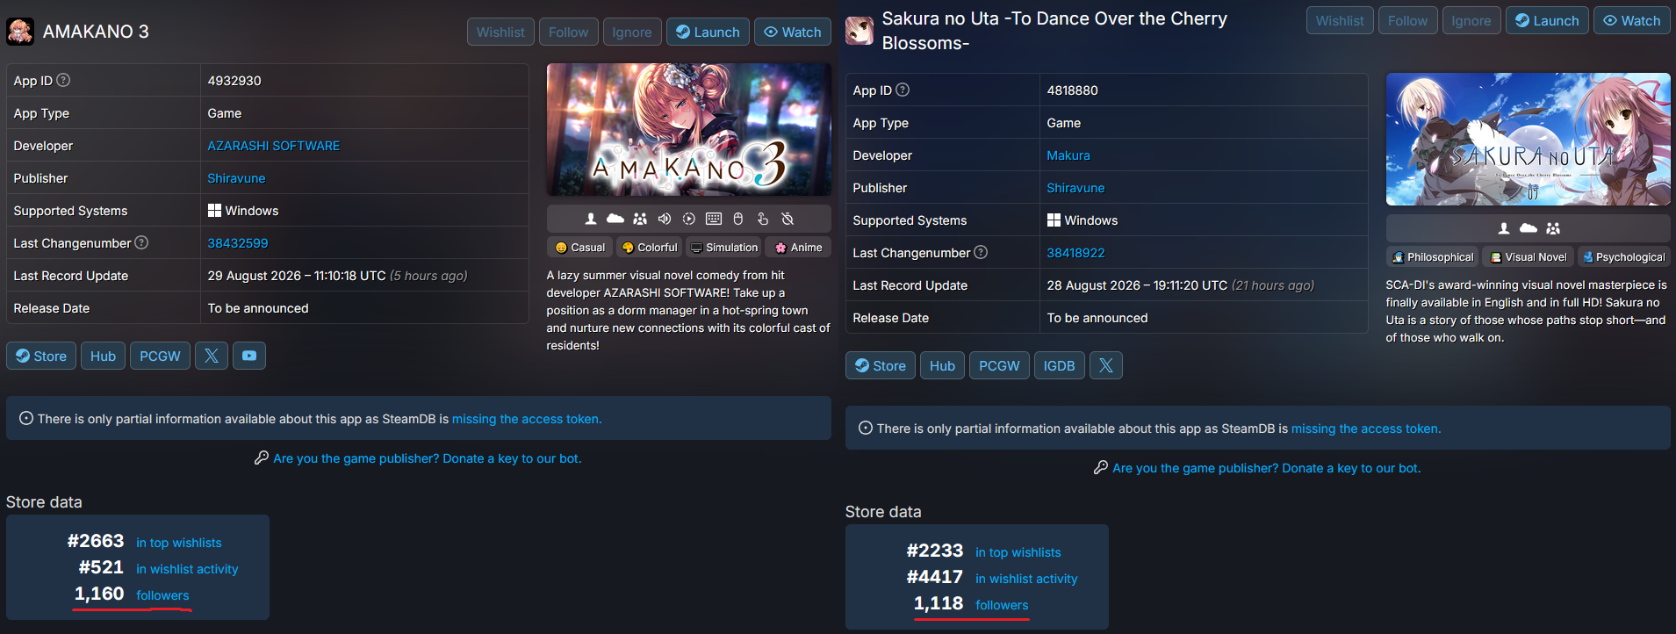Click the cloud icon under Sakura no Uta artwork

coord(1529,228)
